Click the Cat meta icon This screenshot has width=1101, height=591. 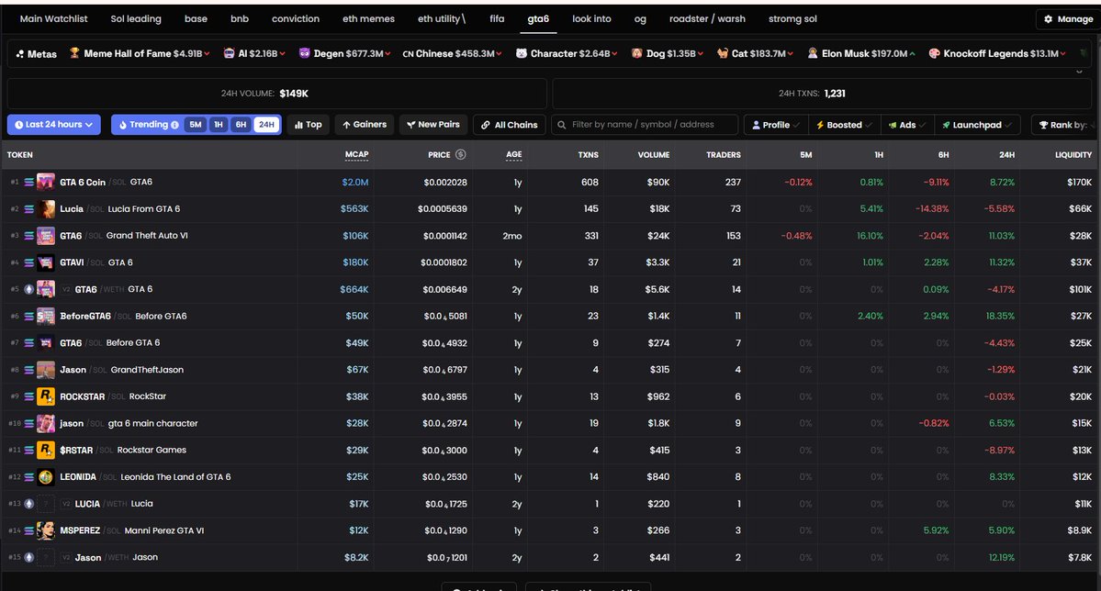[x=723, y=53]
